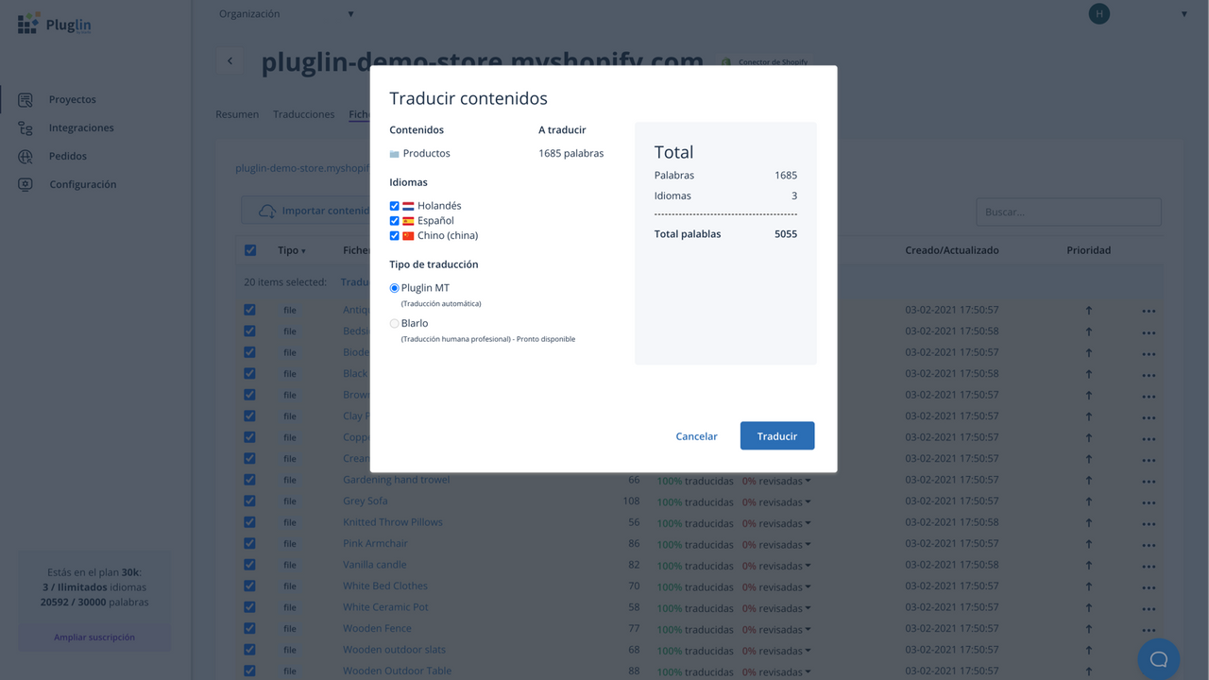Click the user avatar H icon
Screen dimensions: 1209x680
coord(1098,14)
